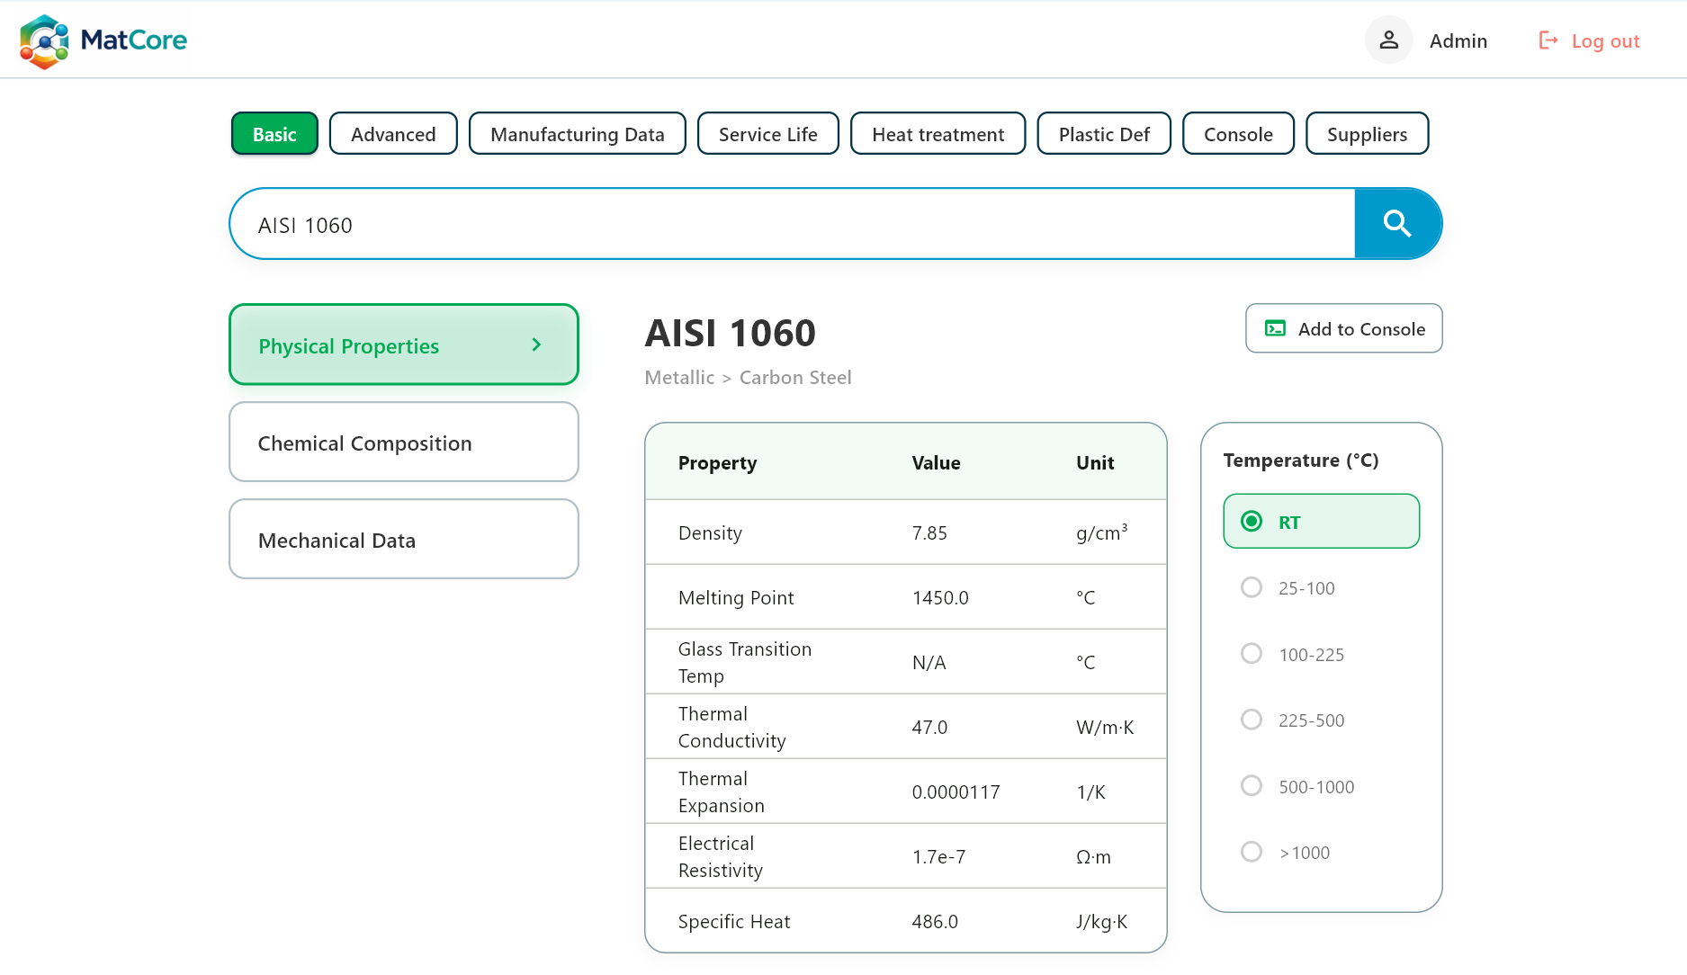Screen dimensions: 1687x975
Task: Click the thermal conductivity value 47.0
Action: [x=929, y=728]
